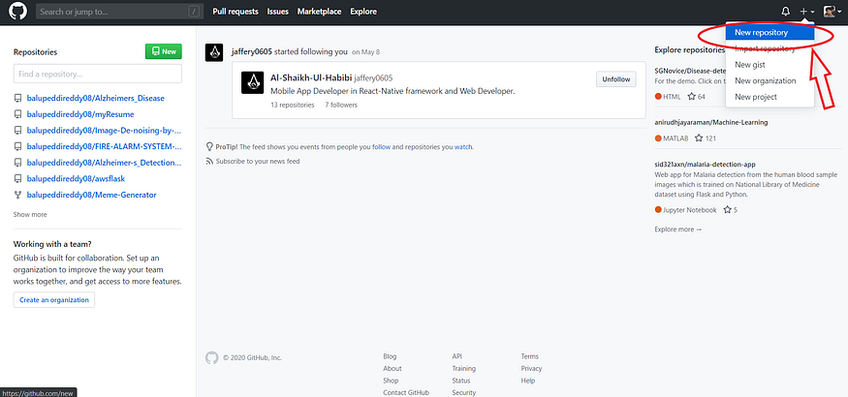Image resolution: width=848 pixels, height=397 pixels.
Task: Open Pull requests in the header
Action: click(236, 12)
